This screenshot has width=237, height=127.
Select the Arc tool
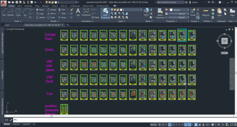click(25, 12)
